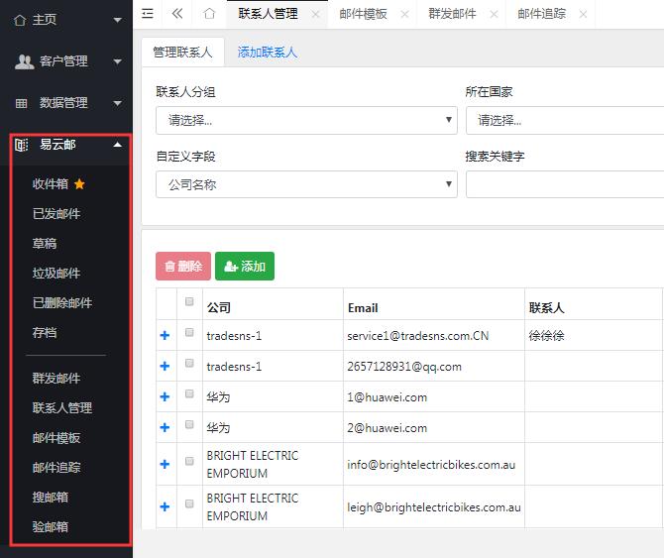Viewport: 664px width, 558px height.
Task: Close the 联系人管理 tab
Action: click(315, 14)
